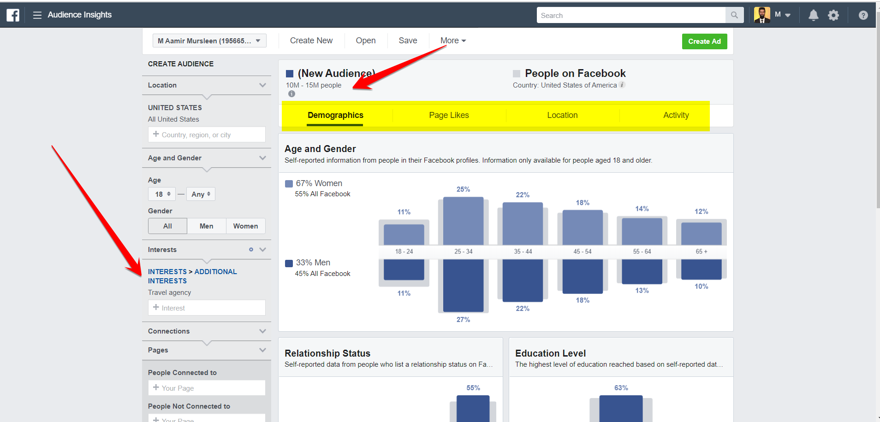Image resolution: width=880 pixels, height=422 pixels.
Task: Click the info icon beside United States of America
Action: coord(622,85)
